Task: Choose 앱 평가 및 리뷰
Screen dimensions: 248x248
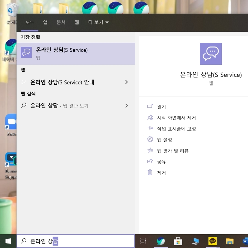Action: (173, 151)
